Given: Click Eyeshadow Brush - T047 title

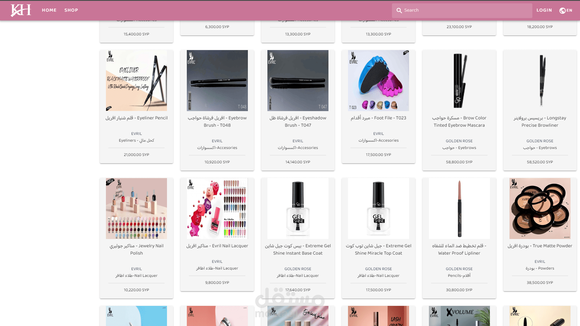Looking at the screenshot, I should click(x=298, y=121).
